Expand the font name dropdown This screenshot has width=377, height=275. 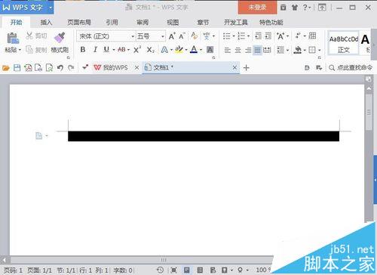point(133,37)
